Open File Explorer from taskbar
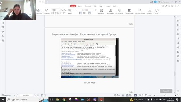The height and width of the screenshot is (102, 181). click(58, 99)
